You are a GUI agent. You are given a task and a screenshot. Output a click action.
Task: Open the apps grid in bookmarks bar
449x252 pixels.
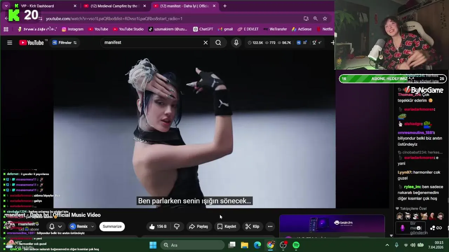pyautogui.click(x=6, y=29)
